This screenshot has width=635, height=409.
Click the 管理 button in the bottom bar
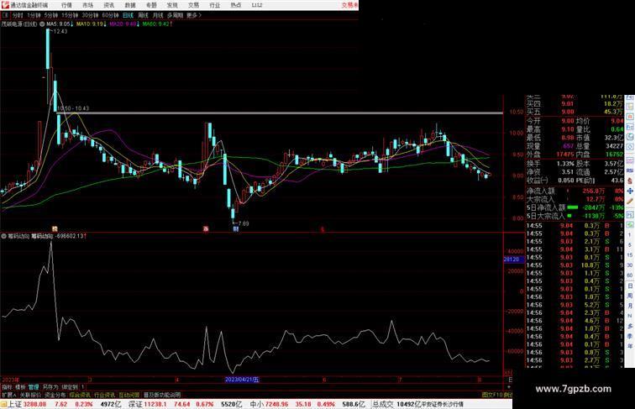[34, 387]
